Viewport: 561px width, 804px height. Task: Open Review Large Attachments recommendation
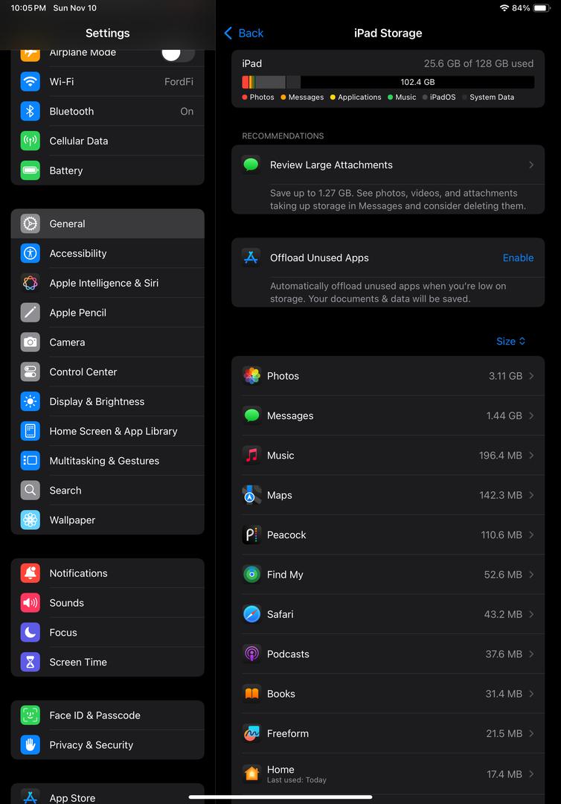pos(388,165)
